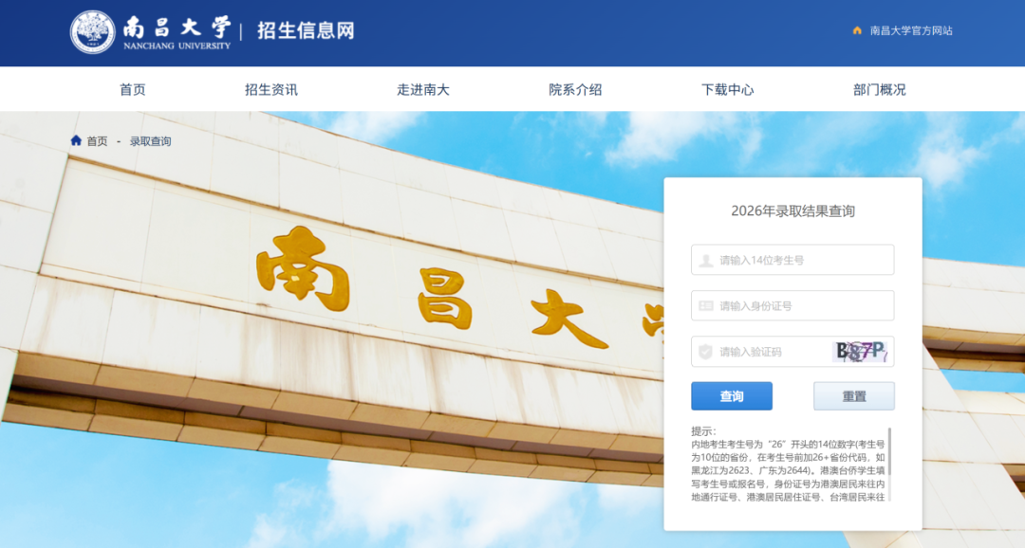Click the 查询 submit button
Screen dimensions: 1025x548
732,395
